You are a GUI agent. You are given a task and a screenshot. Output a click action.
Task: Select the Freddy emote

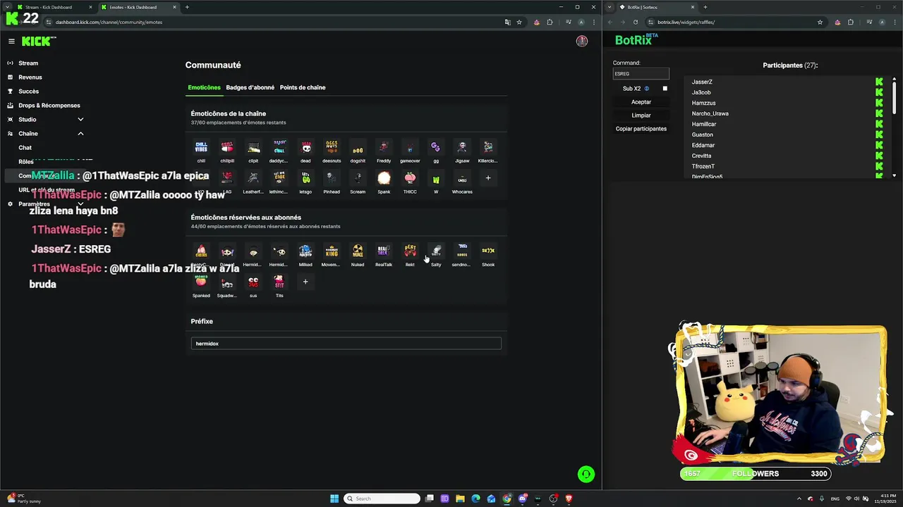click(x=384, y=147)
